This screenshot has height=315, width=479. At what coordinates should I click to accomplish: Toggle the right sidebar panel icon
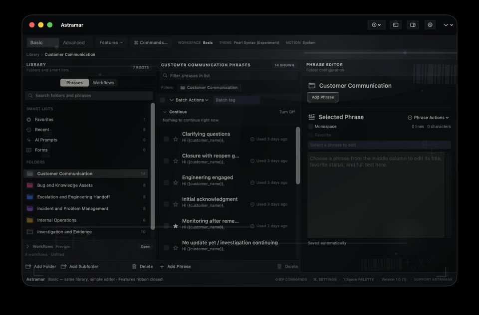point(413,25)
